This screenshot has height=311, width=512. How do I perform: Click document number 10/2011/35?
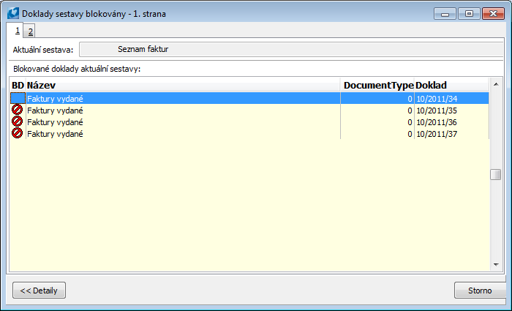(x=437, y=110)
